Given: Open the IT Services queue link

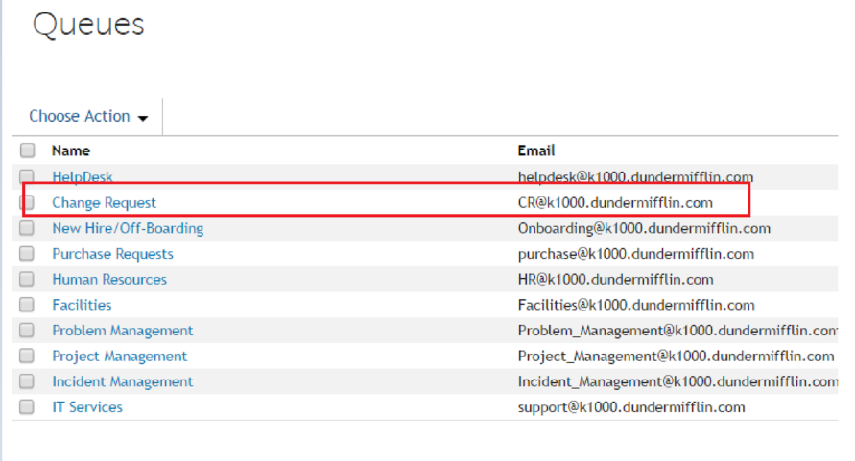Looking at the screenshot, I should pyautogui.click(x=87, y=407).
